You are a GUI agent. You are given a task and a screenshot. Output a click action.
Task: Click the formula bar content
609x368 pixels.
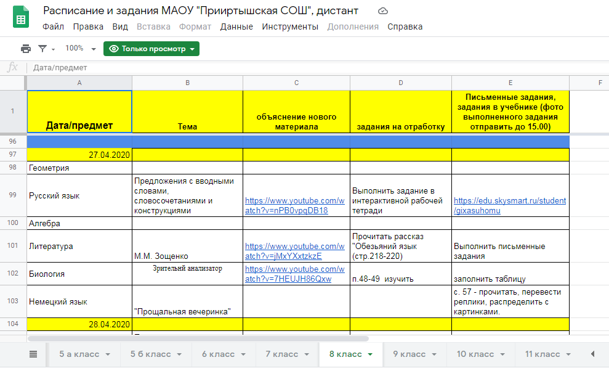(60, 68)
